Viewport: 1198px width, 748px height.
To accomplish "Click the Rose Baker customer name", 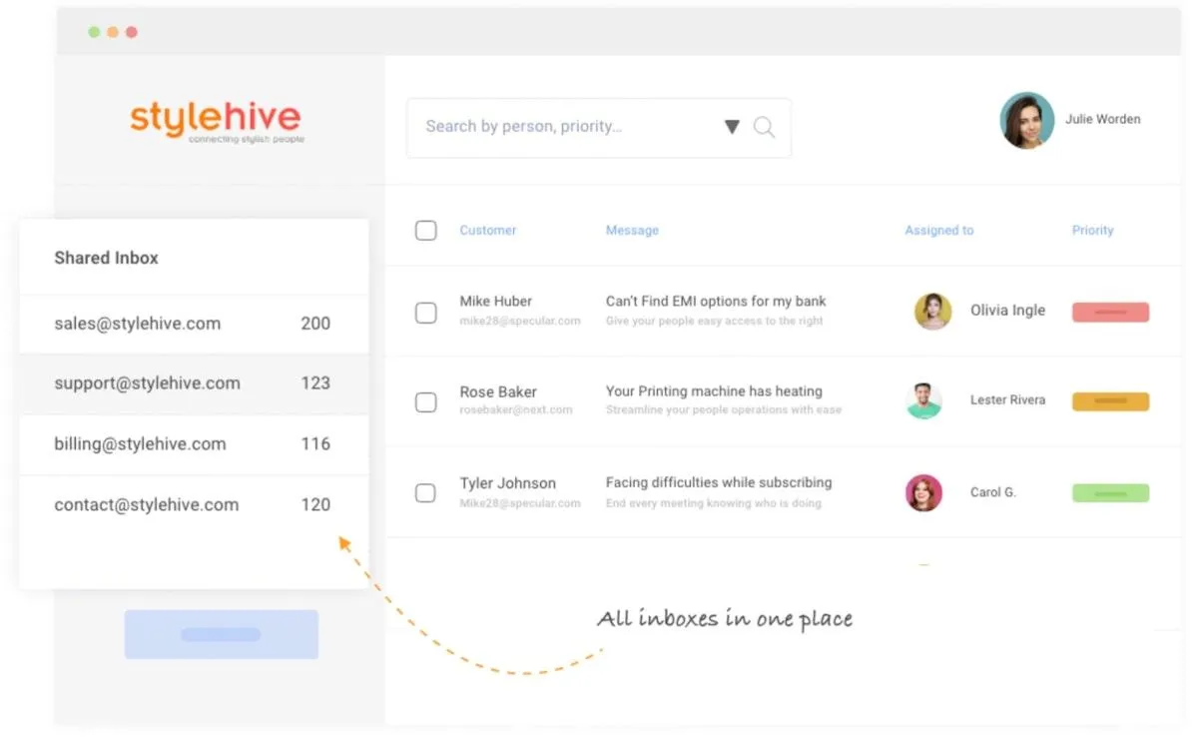I will tap(498, 392).
